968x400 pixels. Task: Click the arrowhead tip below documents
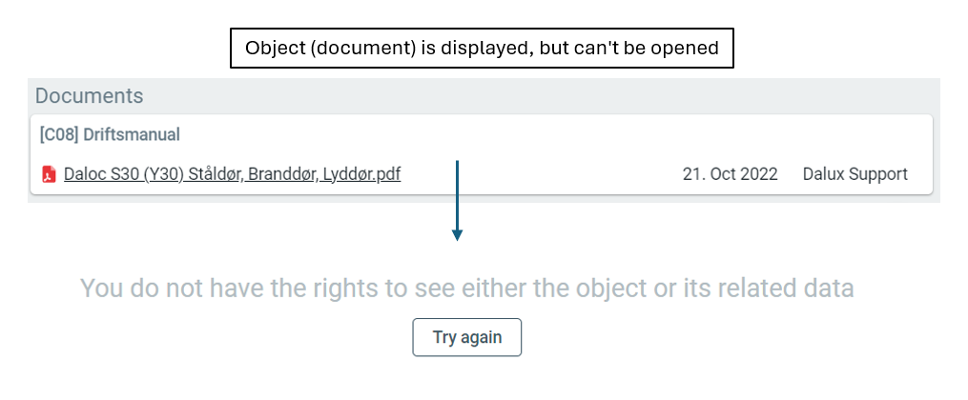457,238
